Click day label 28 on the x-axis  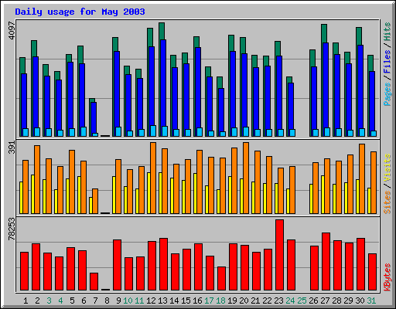click(336, 301)
